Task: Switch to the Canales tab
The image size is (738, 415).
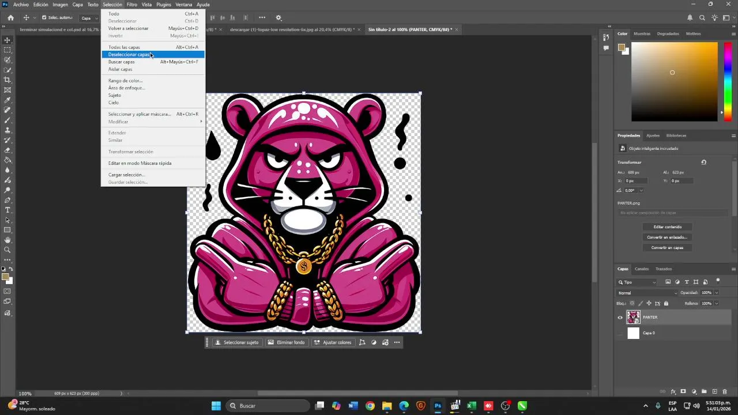Action: 642,269
